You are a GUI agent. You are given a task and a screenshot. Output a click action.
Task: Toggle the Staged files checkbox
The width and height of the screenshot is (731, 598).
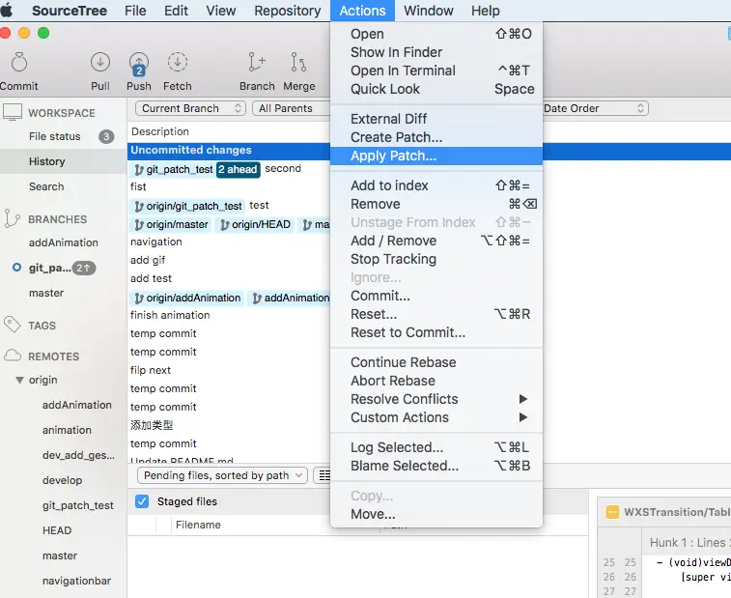[x=142, y=501]
